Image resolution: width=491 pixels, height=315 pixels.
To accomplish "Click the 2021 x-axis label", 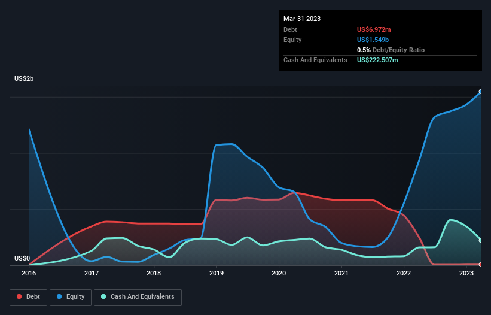I will 341,273.
